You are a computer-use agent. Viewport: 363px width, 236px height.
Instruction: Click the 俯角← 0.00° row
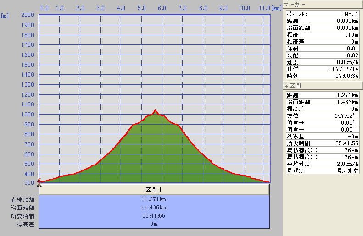[323, 130]
